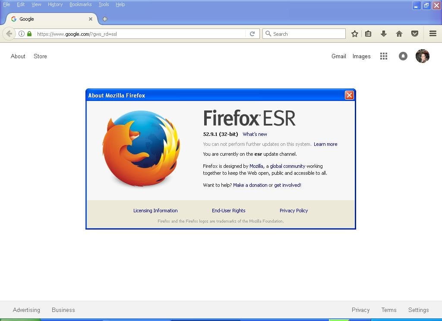The width and height of the screenshot is (442, 321).
Task: Click the Google account profile picture
Action: pyautogui.click(x=422, y=56)
